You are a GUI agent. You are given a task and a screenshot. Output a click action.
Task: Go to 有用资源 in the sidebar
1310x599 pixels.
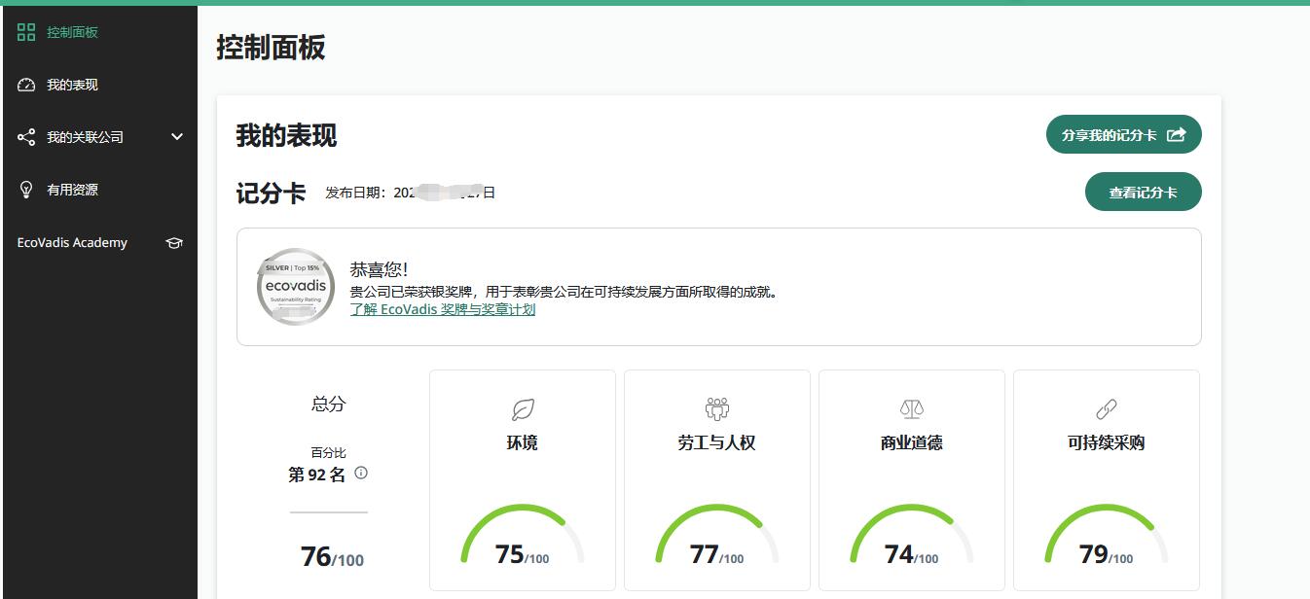coord(72,190)
